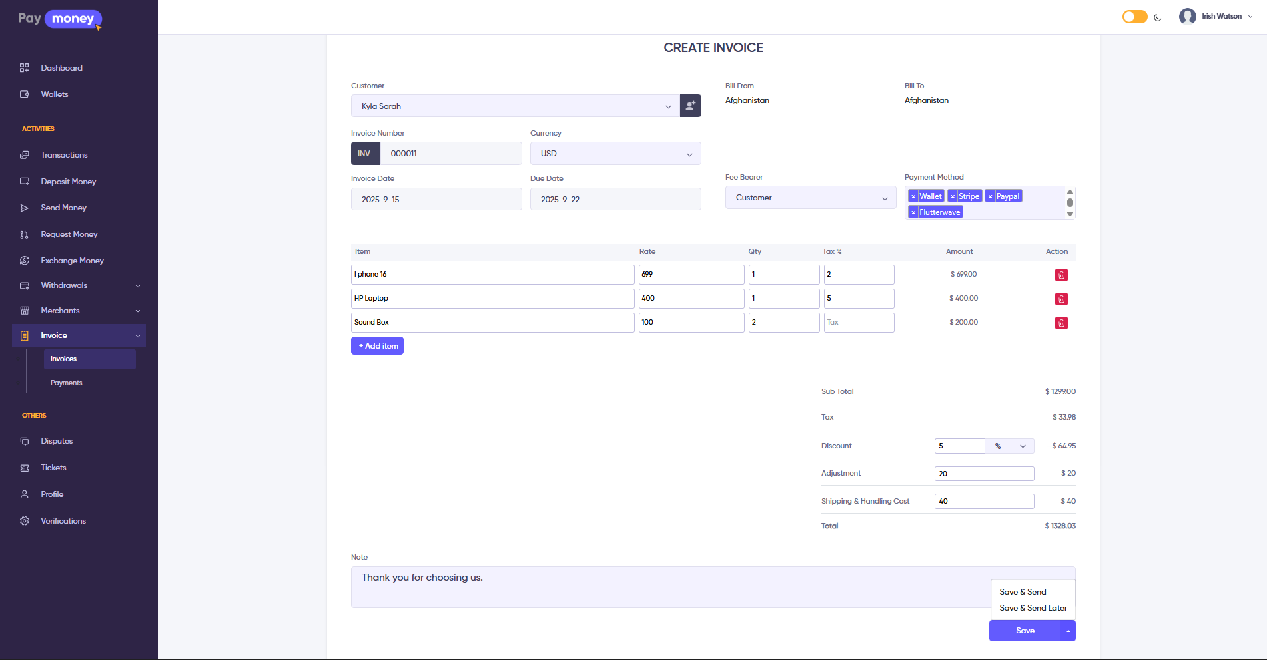Click the Invoice Date field

click(x=436, y=200)
